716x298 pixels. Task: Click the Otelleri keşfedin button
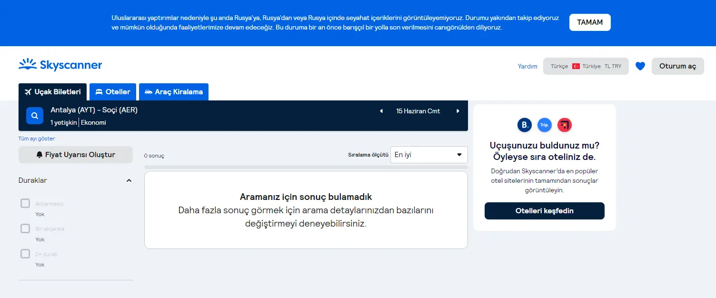tap(545, 211)
